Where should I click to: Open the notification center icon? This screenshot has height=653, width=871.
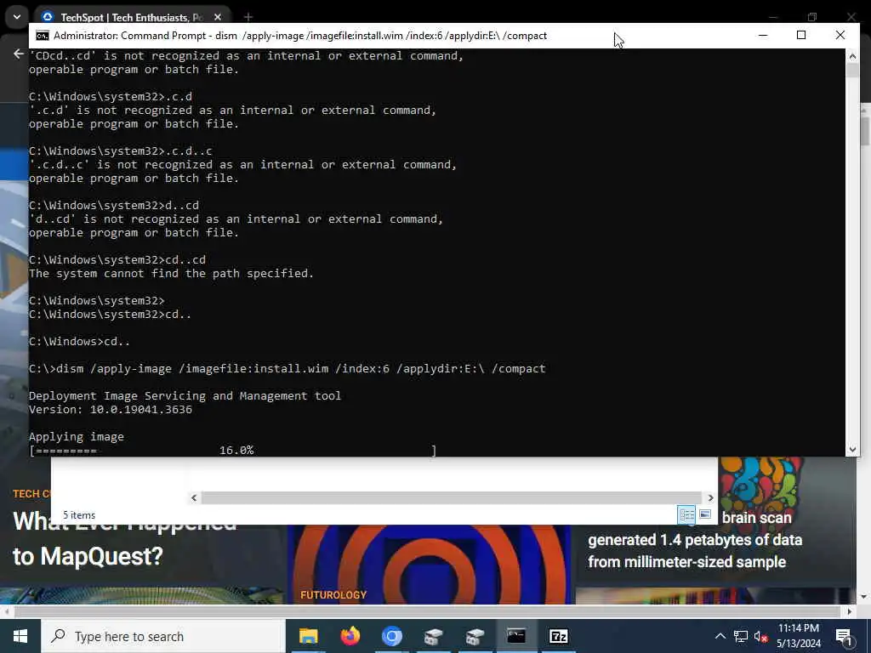click(x=844, y=636)
